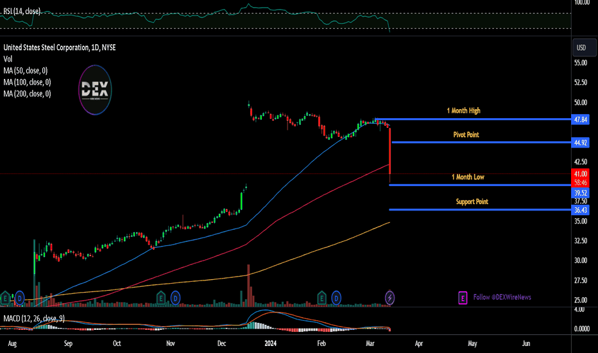Click the May label on time axis
598x353 pixels.
click(472, 343)
